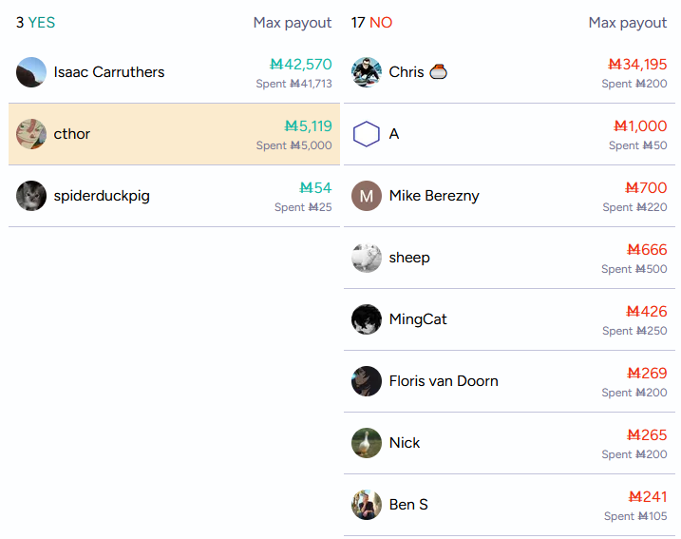The height and width of the screenshot is (539, 681).
Task: Click sheep's avatar picture
Action: pos(367,258)
